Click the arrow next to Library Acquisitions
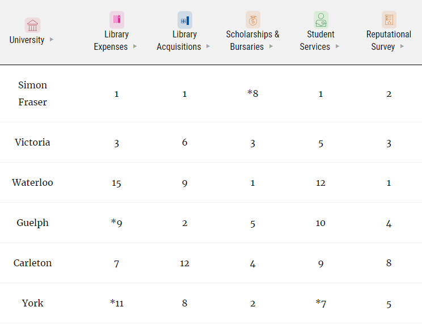The height and width of the screenshot is (324, 422). (208, 46)
